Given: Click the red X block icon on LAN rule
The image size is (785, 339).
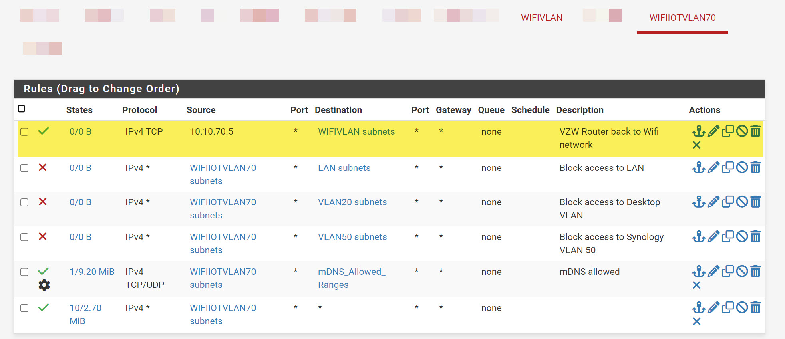Looking at the screenshot, I should tap(43, 168).
